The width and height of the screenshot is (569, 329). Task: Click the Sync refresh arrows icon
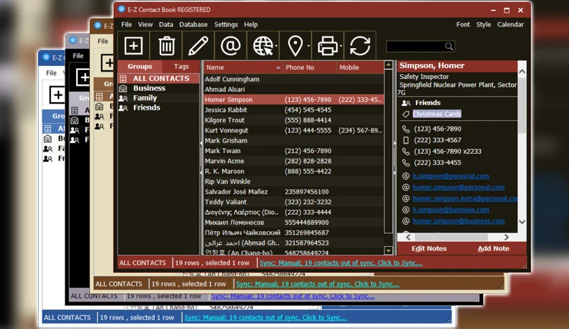[359, 46]
